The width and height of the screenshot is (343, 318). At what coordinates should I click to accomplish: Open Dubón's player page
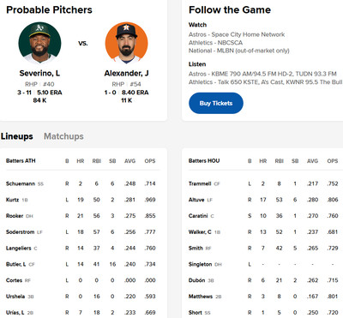pos(196,280)
